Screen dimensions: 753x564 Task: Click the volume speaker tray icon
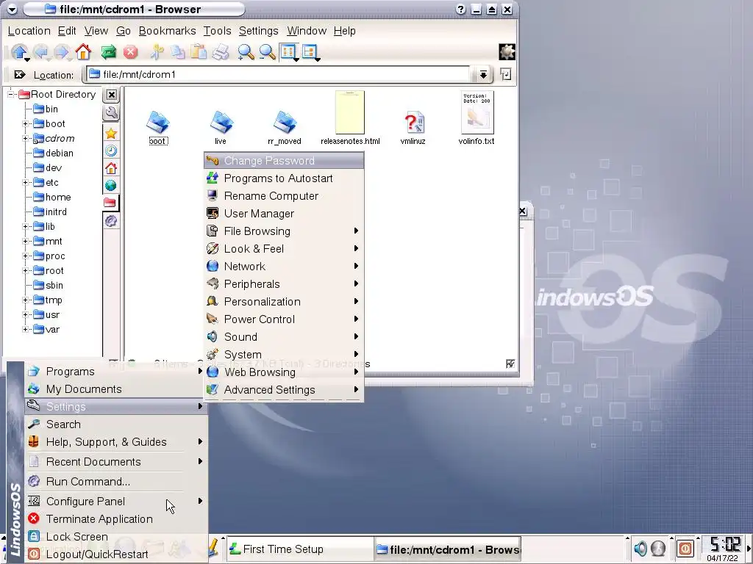click(x=640, y=548)
